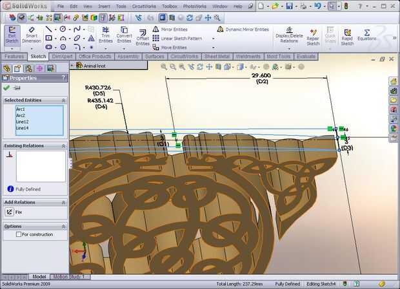Check the For construction checkbox
Viewport: 400px width, 289px height.
19,234
